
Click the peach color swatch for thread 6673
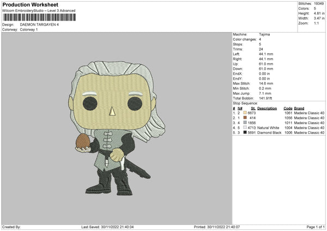tap(245, 113)
